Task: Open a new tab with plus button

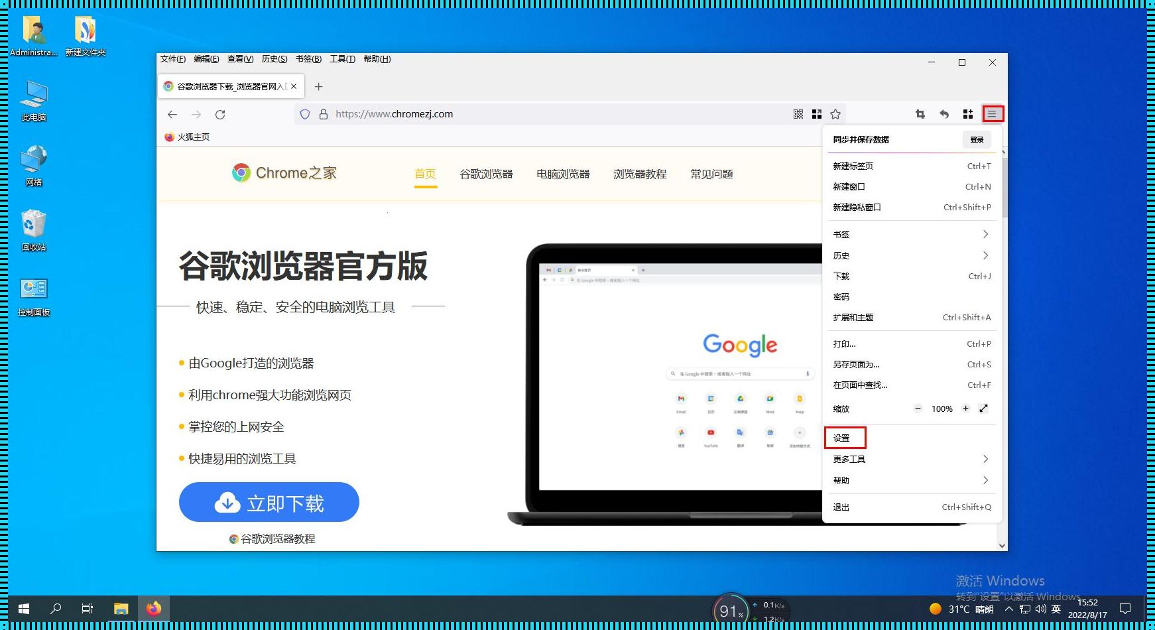Action: pyautogui.click(x=319, y=86)
